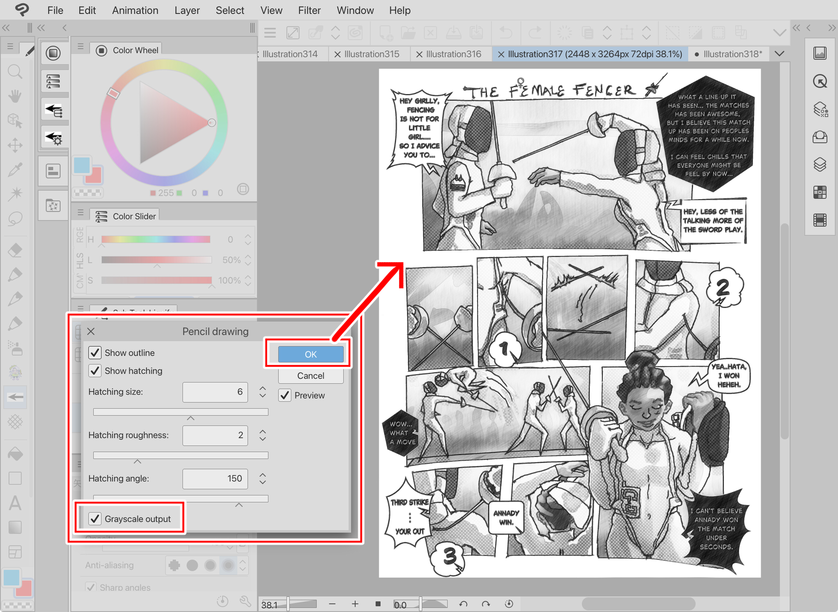Expand the command bar overflow chevron

click(779, 33)
